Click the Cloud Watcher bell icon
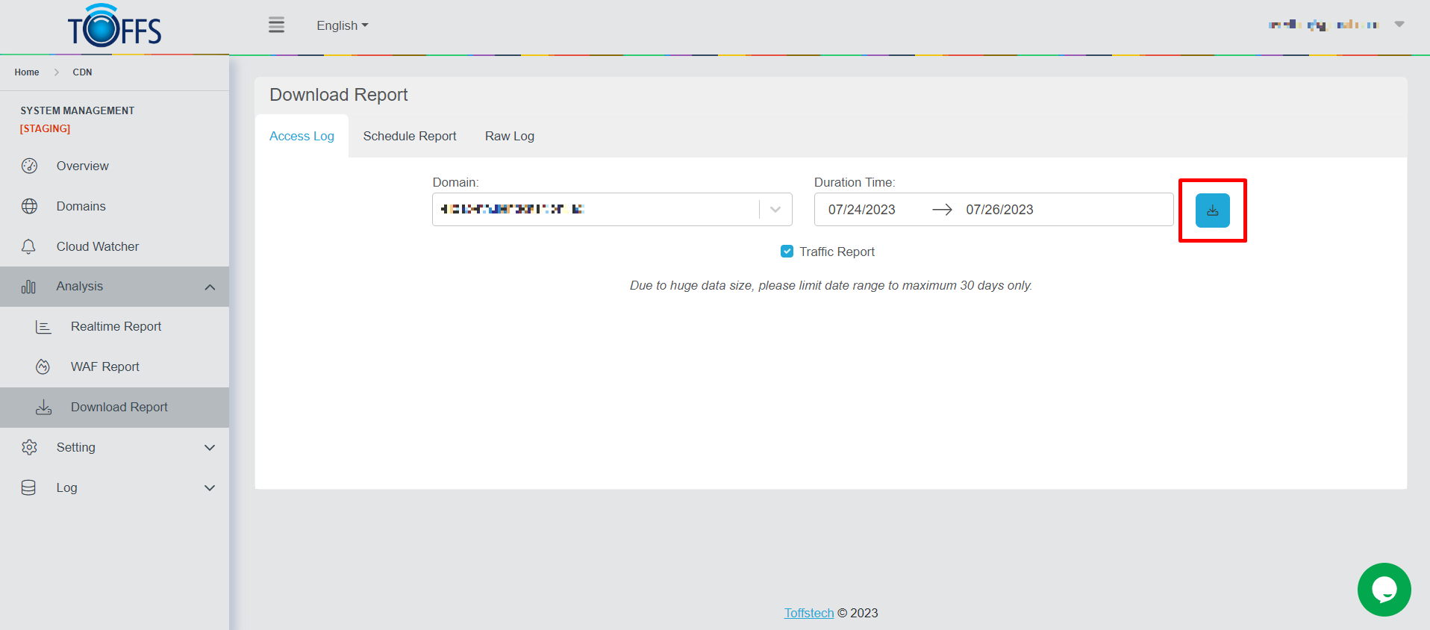 [29, 246]
